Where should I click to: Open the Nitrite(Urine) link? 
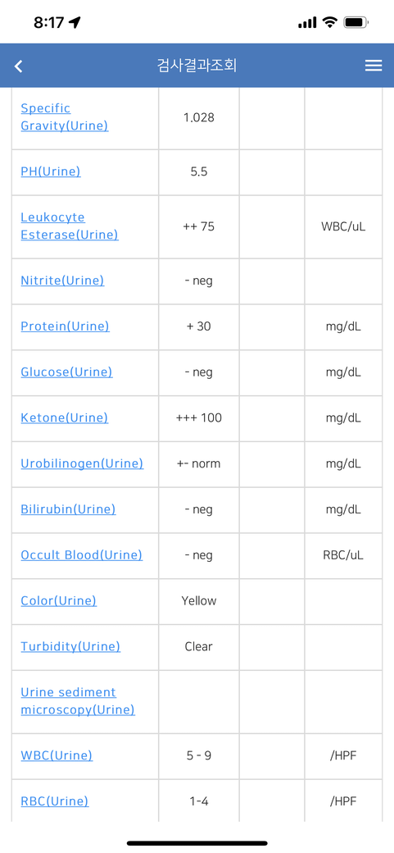62,281
